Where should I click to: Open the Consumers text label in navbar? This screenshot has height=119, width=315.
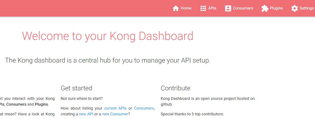pos(243,8)
